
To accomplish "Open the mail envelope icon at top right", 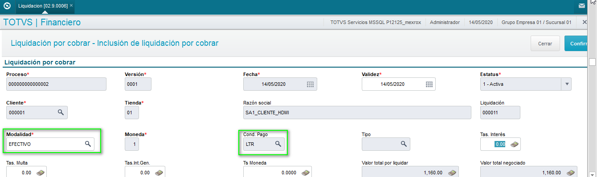I will [582, 6].
